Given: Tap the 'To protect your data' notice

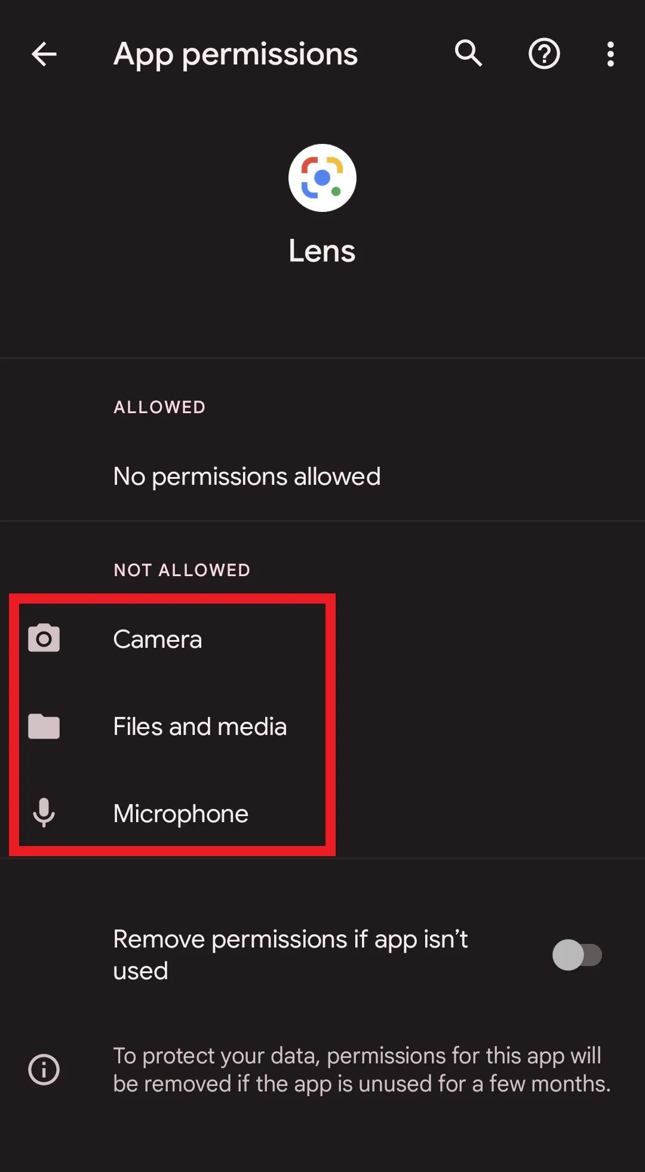Looking at the screenshot, I should point(362,1069).
